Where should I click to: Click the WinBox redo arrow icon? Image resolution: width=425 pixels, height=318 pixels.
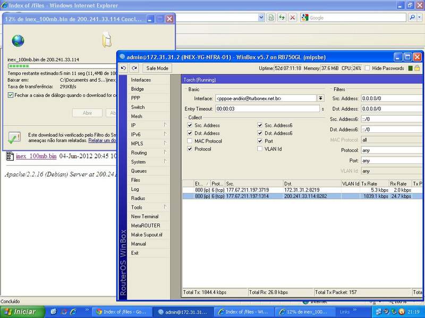(x=134, y=68)
